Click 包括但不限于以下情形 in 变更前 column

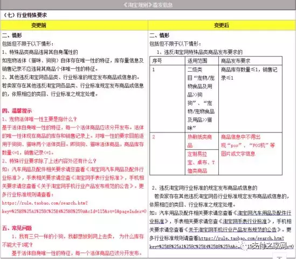tap(27, 44)
